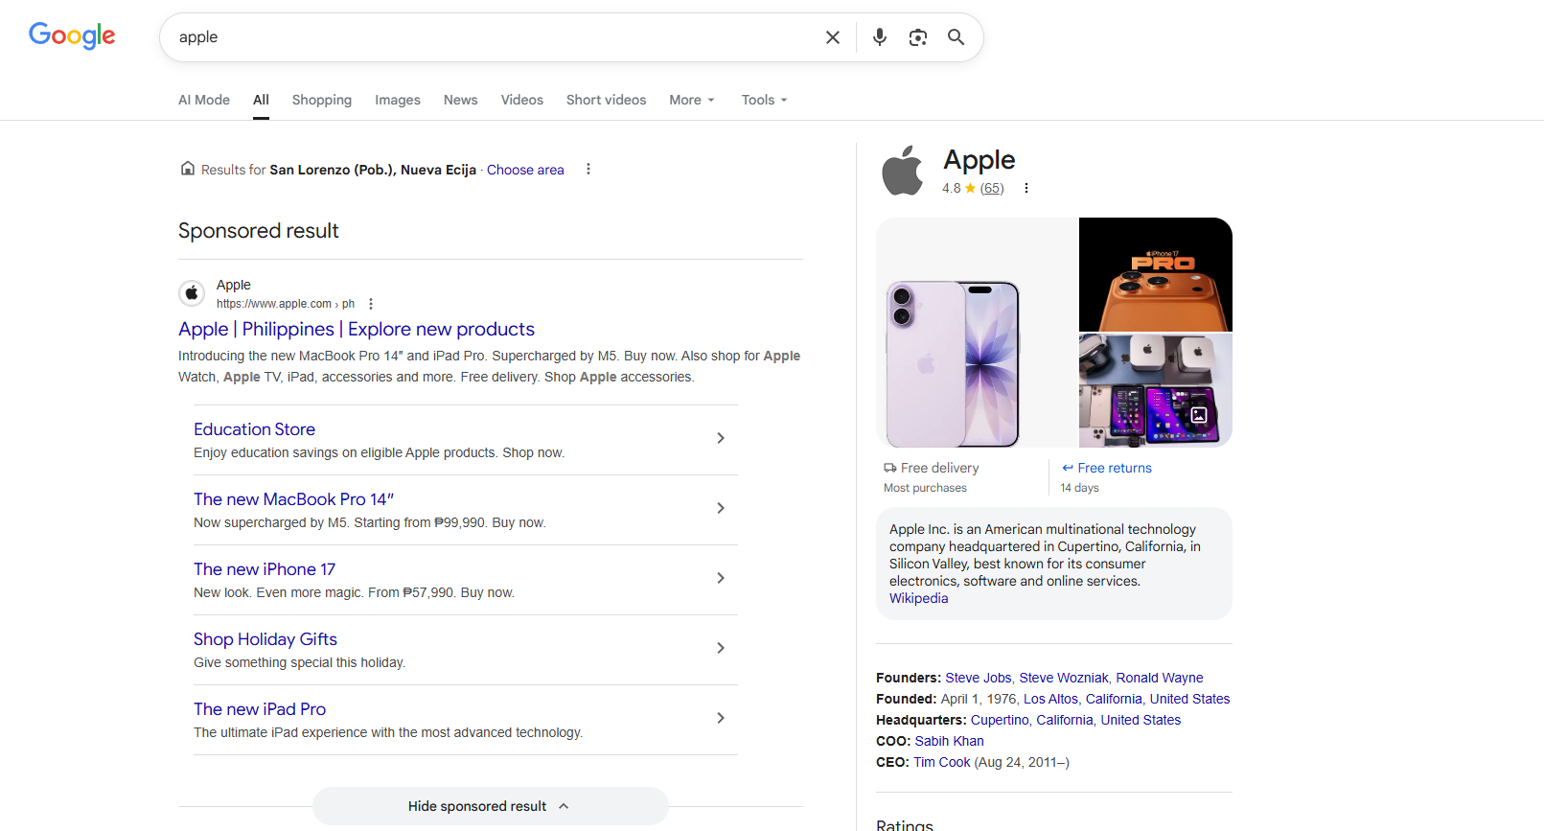Screen dimensions: 1544x831
Task: Clear the search box text
Action: pos(832,37)
